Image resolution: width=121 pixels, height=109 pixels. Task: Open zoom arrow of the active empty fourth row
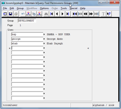(44, 48)
